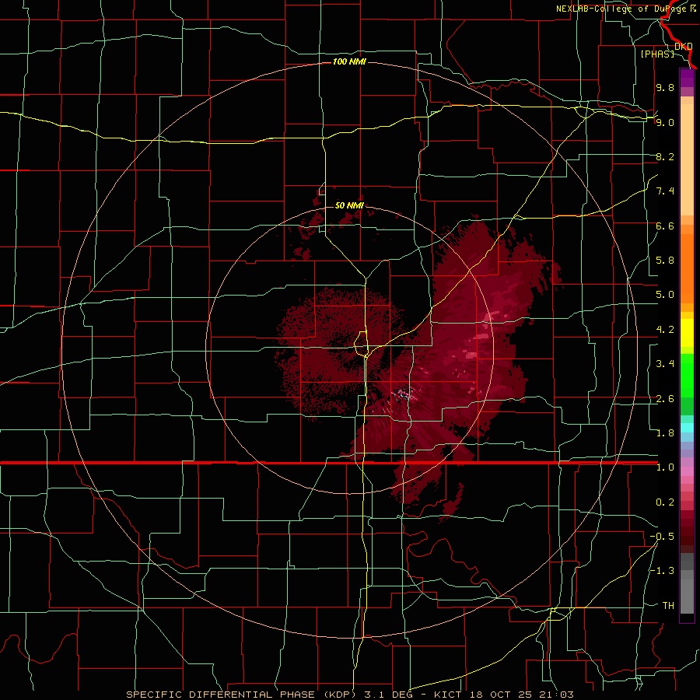Image resolution: width=700 pixels, height=700 pixels.
Task: Click the 1.8 scale value
Action: tap(665, 433)
